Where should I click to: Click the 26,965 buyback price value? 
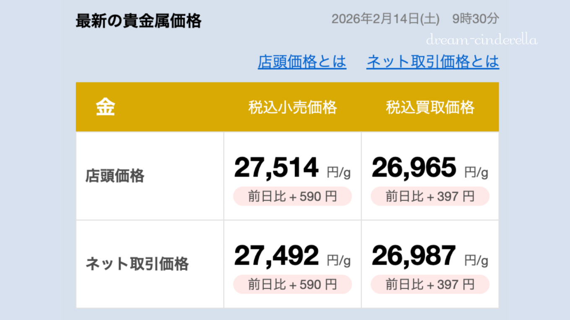point(413,166)
